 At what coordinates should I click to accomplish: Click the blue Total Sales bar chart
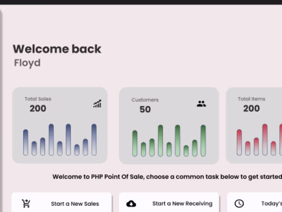pos(60,140)
